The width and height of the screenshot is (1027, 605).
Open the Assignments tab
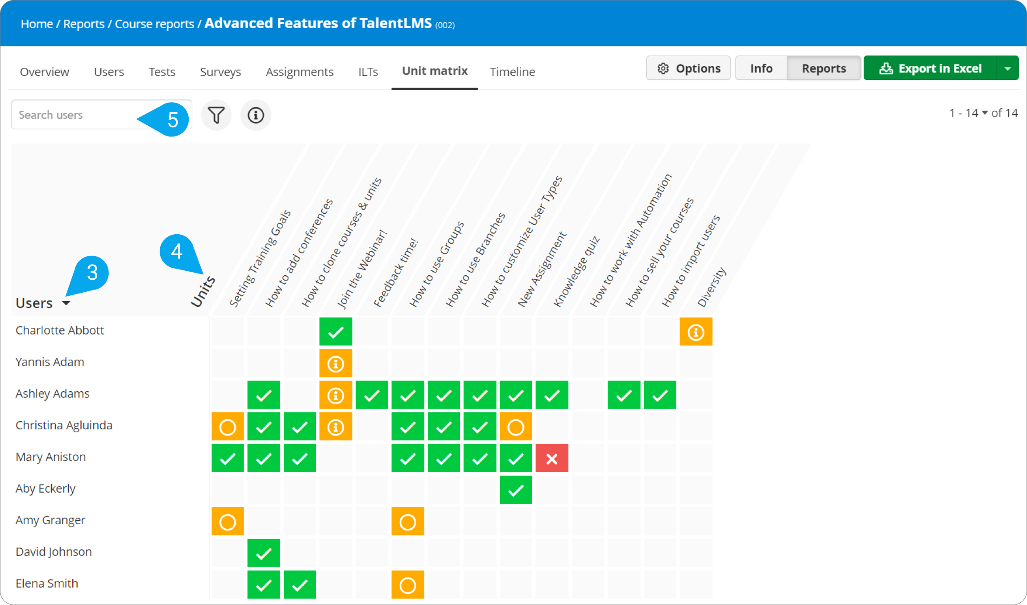[x=299, y=71]
